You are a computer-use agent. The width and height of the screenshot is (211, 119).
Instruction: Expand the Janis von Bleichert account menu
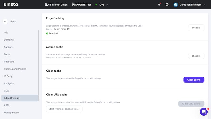(204, 5)
